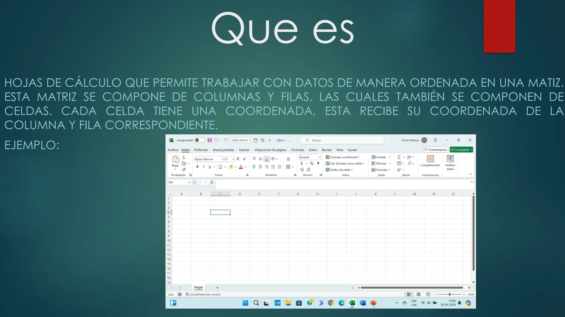Open the Fórmulas ribbon tab
The height and width of the screenshot is (317, 565).
[298, 150]
